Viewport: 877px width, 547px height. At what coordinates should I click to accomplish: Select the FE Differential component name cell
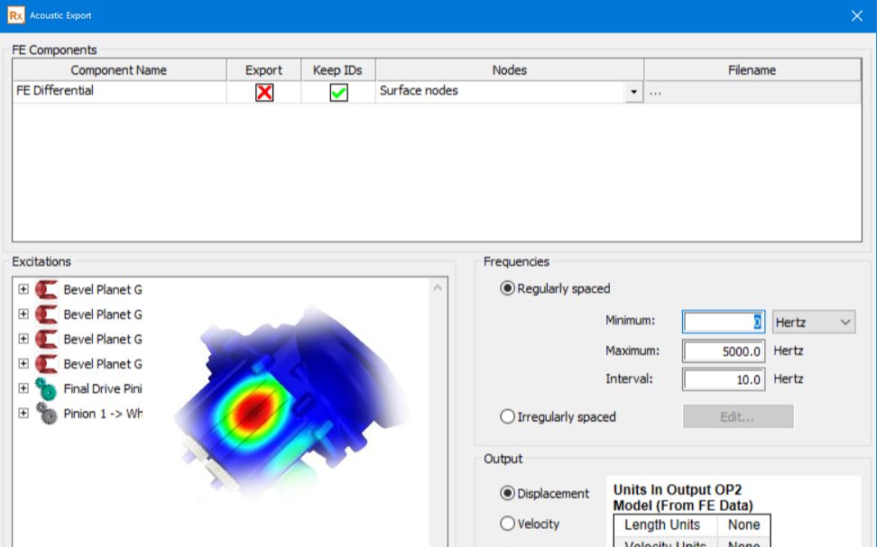pos(119,92)
